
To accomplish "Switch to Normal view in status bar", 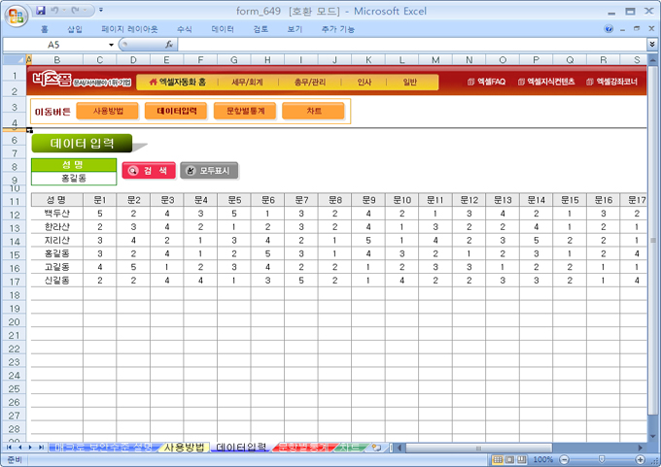I will coord(497,459).
